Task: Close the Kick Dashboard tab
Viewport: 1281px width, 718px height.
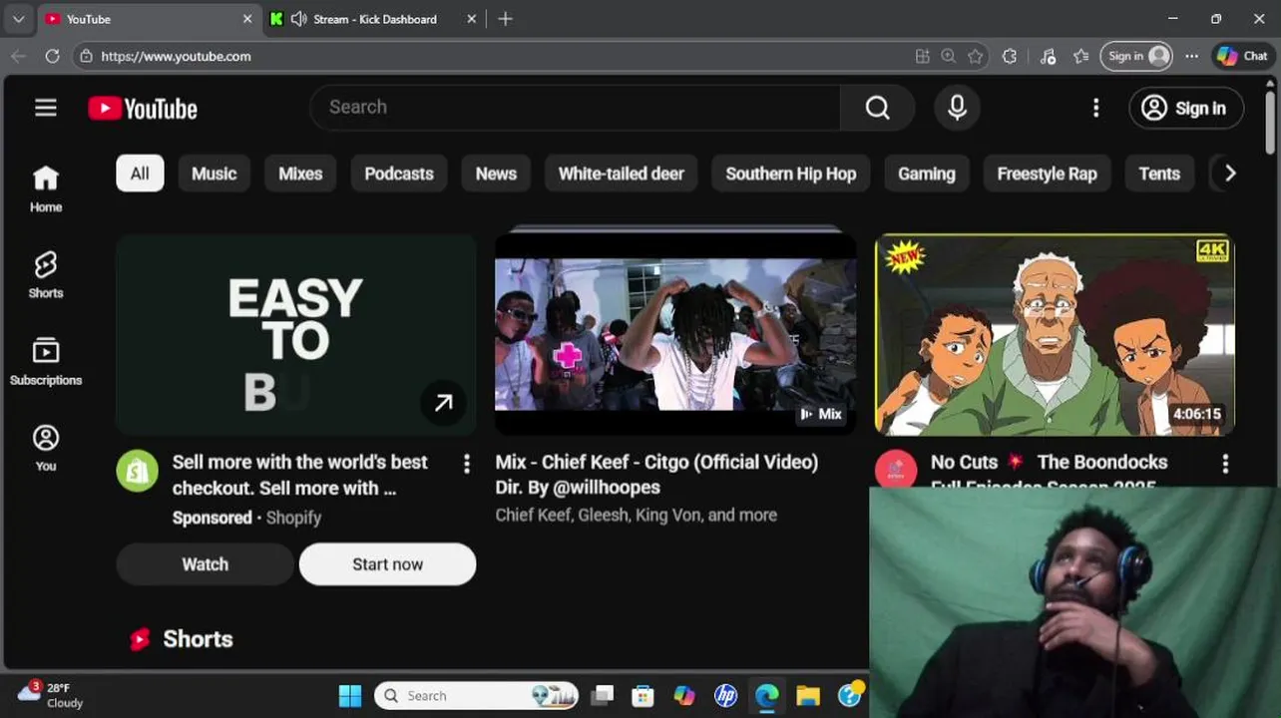Action: click(x=472, y=19)
